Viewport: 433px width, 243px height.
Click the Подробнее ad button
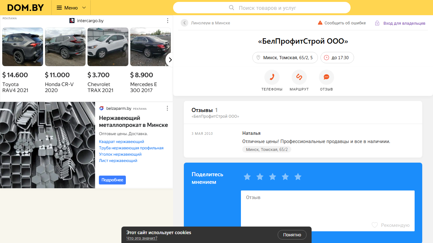[112, 180]
